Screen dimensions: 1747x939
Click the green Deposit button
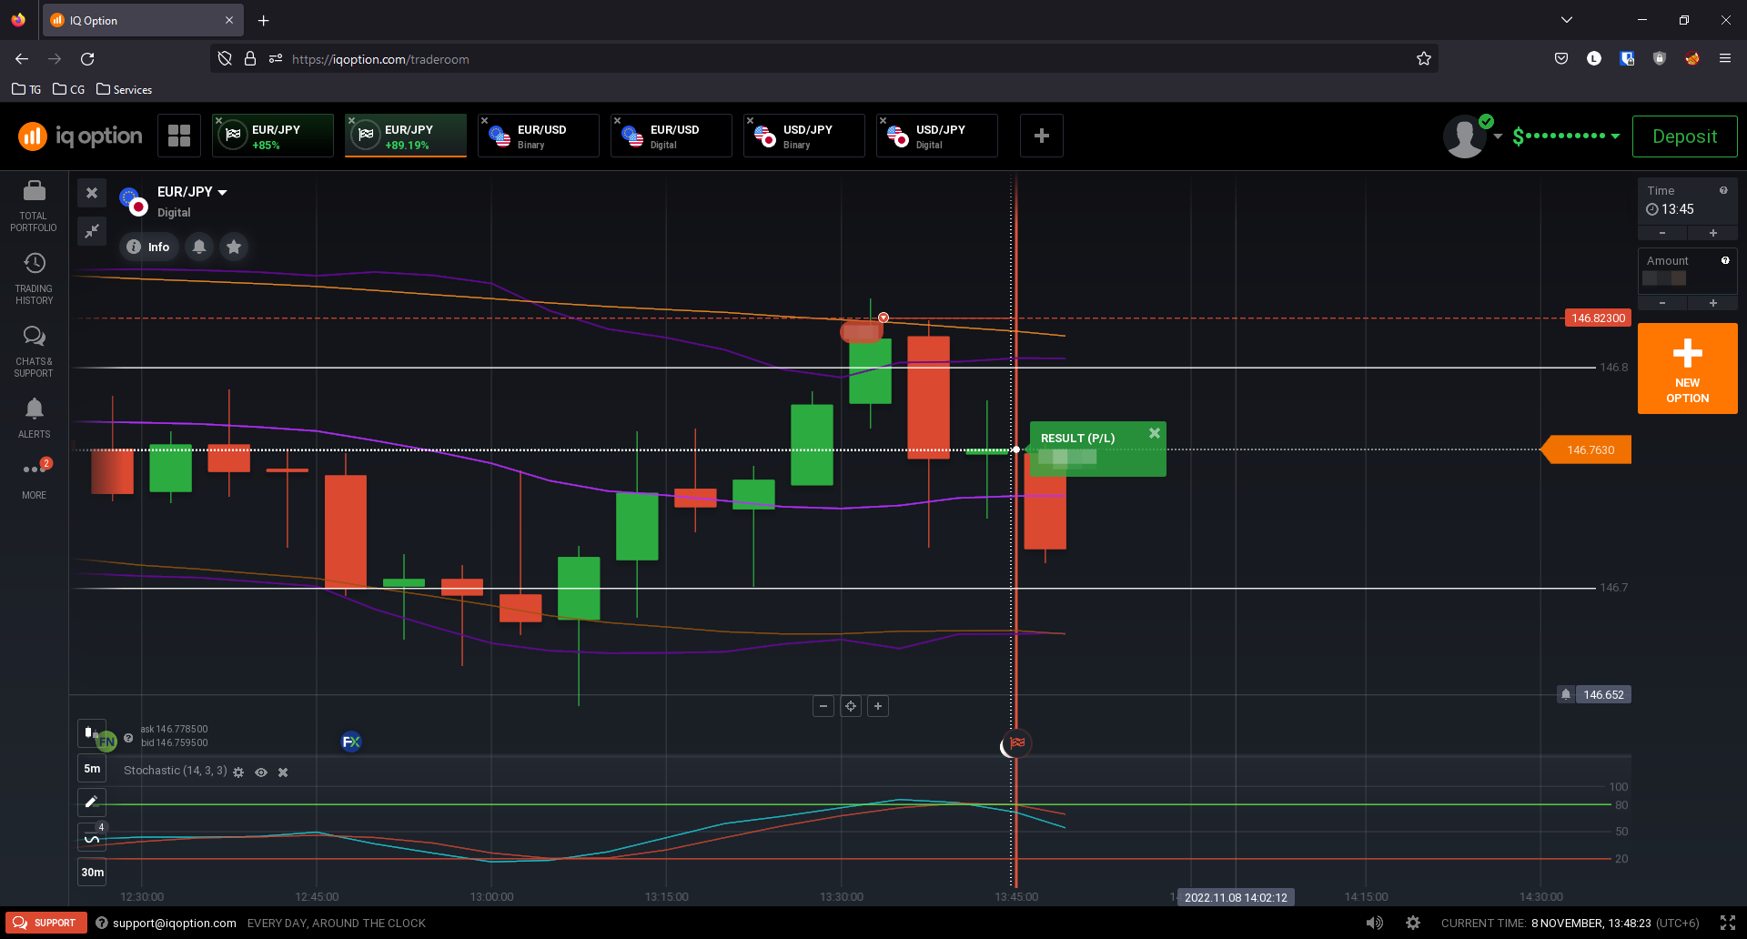coord(1684,136)
